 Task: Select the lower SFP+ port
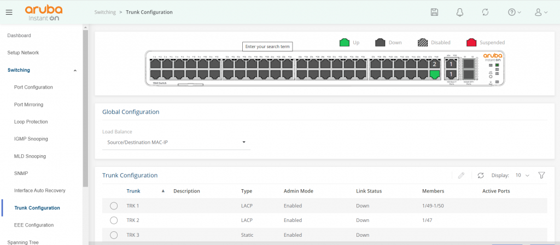coord(468,74)
